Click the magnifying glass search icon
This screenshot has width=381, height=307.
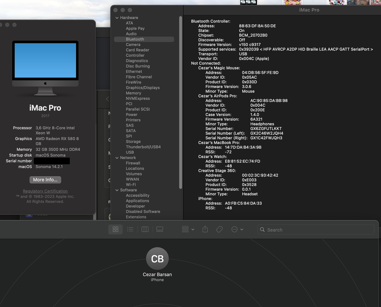263,229
